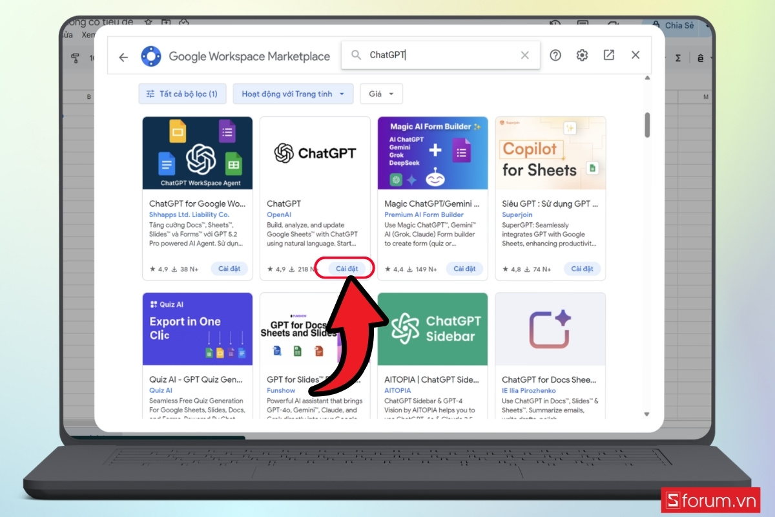The image size is (775, 517).
Task: Open Marketplace in a new window
Action: [608, 56]
